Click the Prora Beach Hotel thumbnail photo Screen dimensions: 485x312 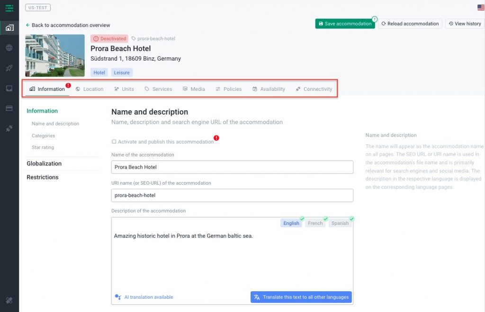[55, 55]
